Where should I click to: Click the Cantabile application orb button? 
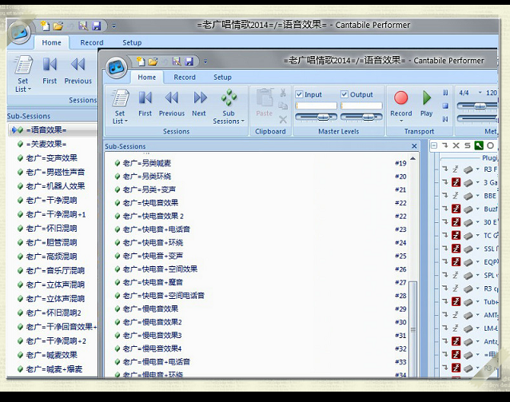[116, 68]
